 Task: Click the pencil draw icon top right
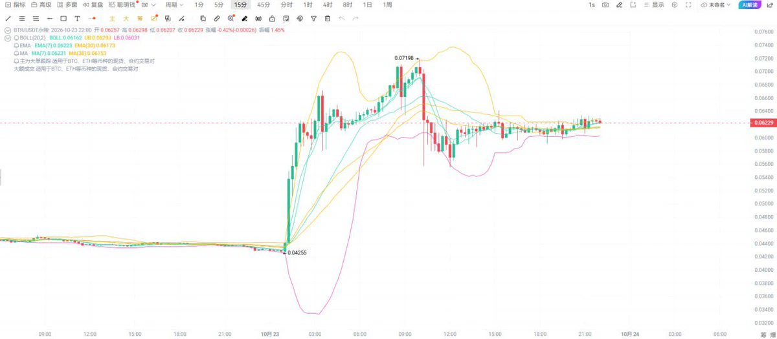point(619,5)
